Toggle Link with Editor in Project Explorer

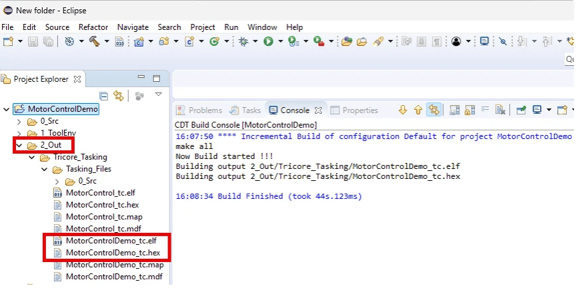119,96
